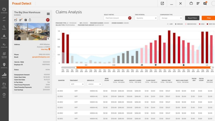The image size is (215, 121).
Task: Open the Dashboard item in sidebar
Action: [4, 10]
